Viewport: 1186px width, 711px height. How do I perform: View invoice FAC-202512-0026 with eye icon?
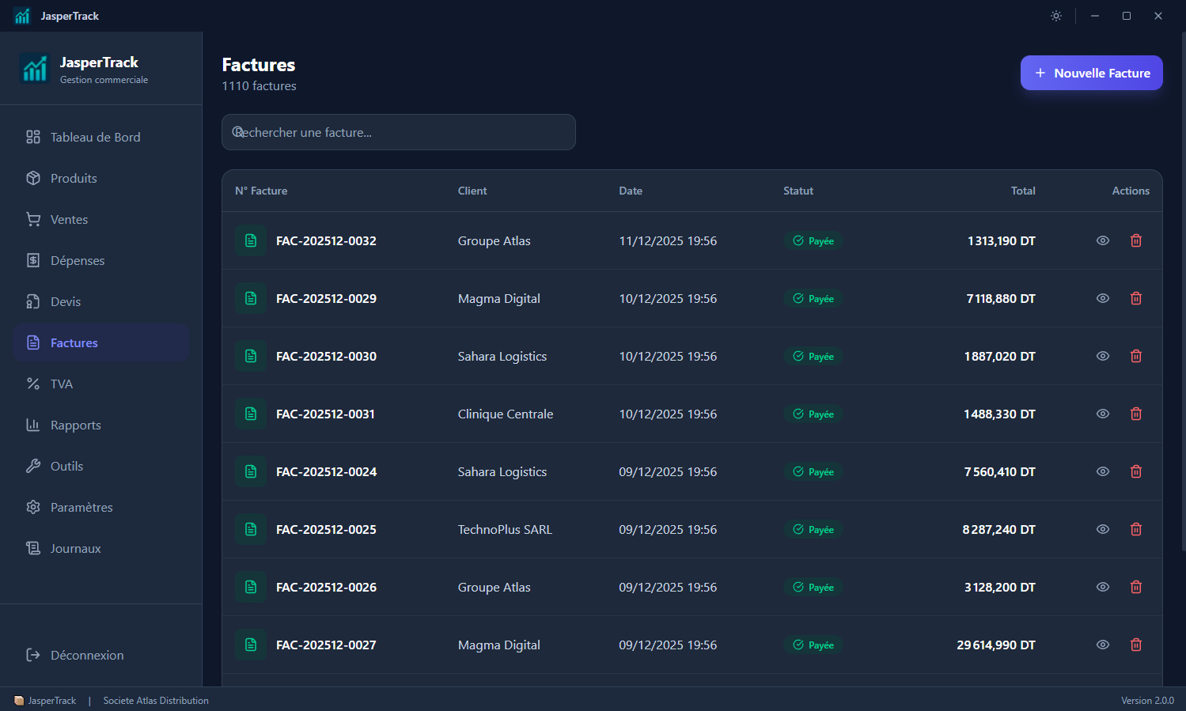pyautogui.click(x=1103, y=587)
